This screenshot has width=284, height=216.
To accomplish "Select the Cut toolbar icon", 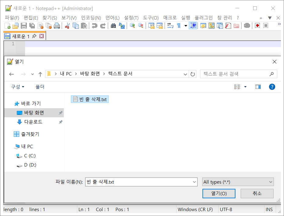I will coord(67,26).
